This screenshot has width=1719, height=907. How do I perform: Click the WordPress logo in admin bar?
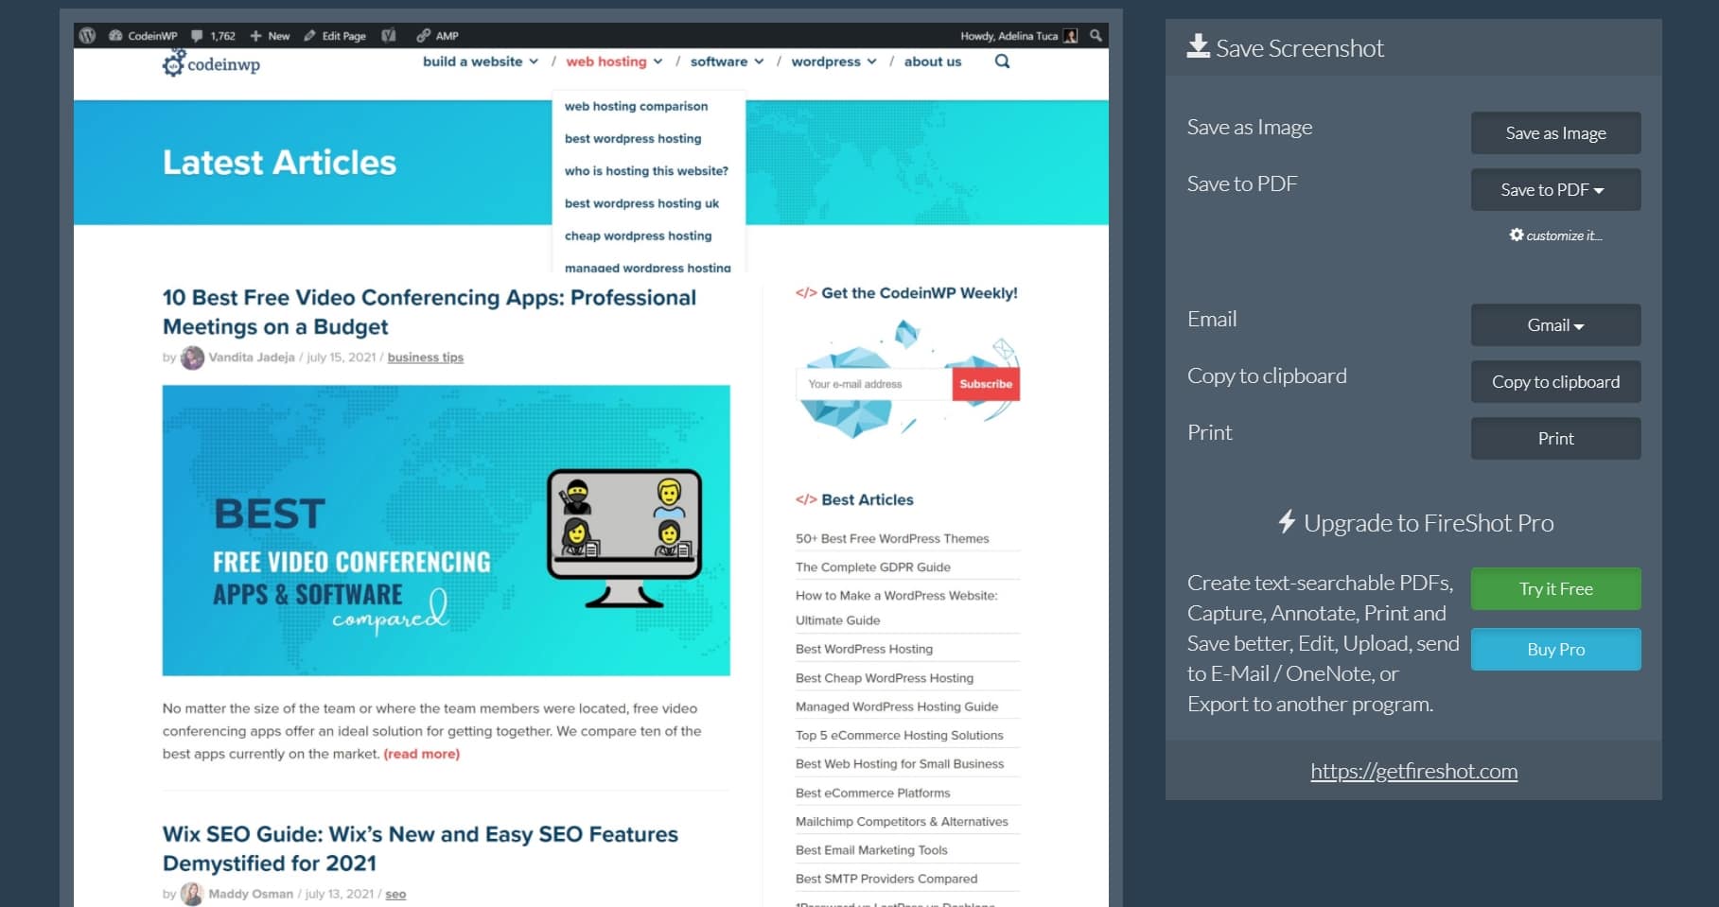pos(87,36)
